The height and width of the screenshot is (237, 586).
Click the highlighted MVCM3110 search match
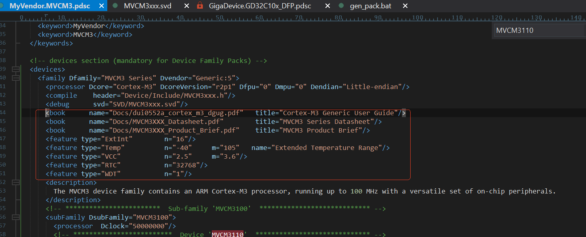[x=227, y=235]
